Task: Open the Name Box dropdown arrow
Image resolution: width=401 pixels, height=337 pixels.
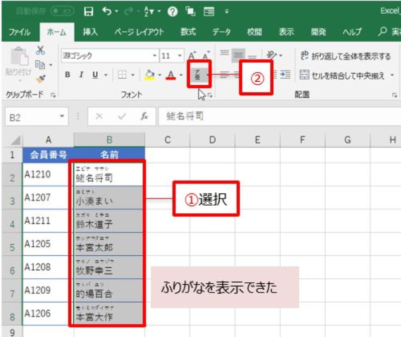Action: [62, 117]
